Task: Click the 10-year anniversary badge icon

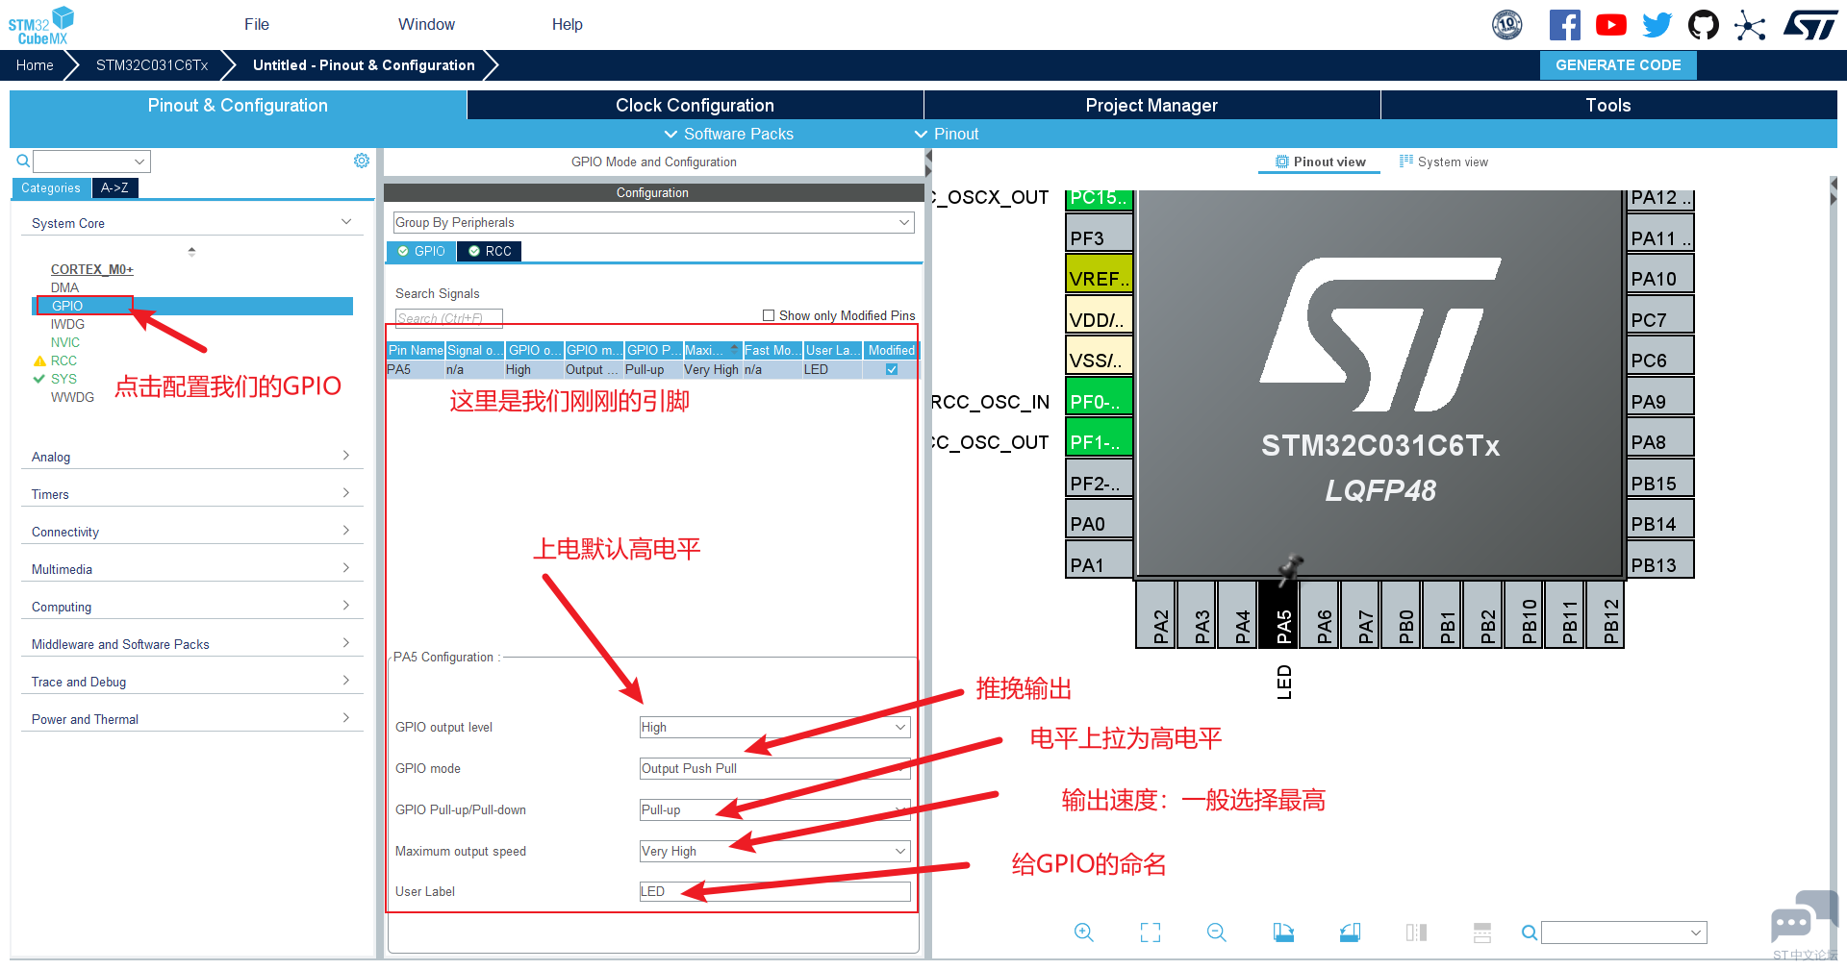Action: [x=1507, y=25]
